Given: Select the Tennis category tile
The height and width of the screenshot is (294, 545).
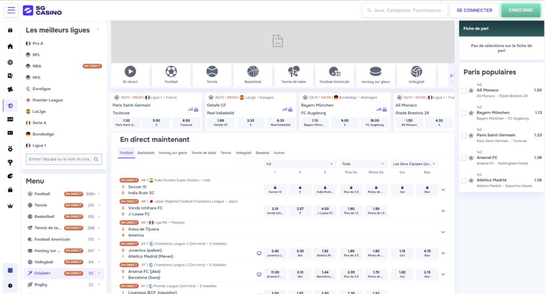Looking at the screenshot, I should pyautogui.click(x=212, y=74).
